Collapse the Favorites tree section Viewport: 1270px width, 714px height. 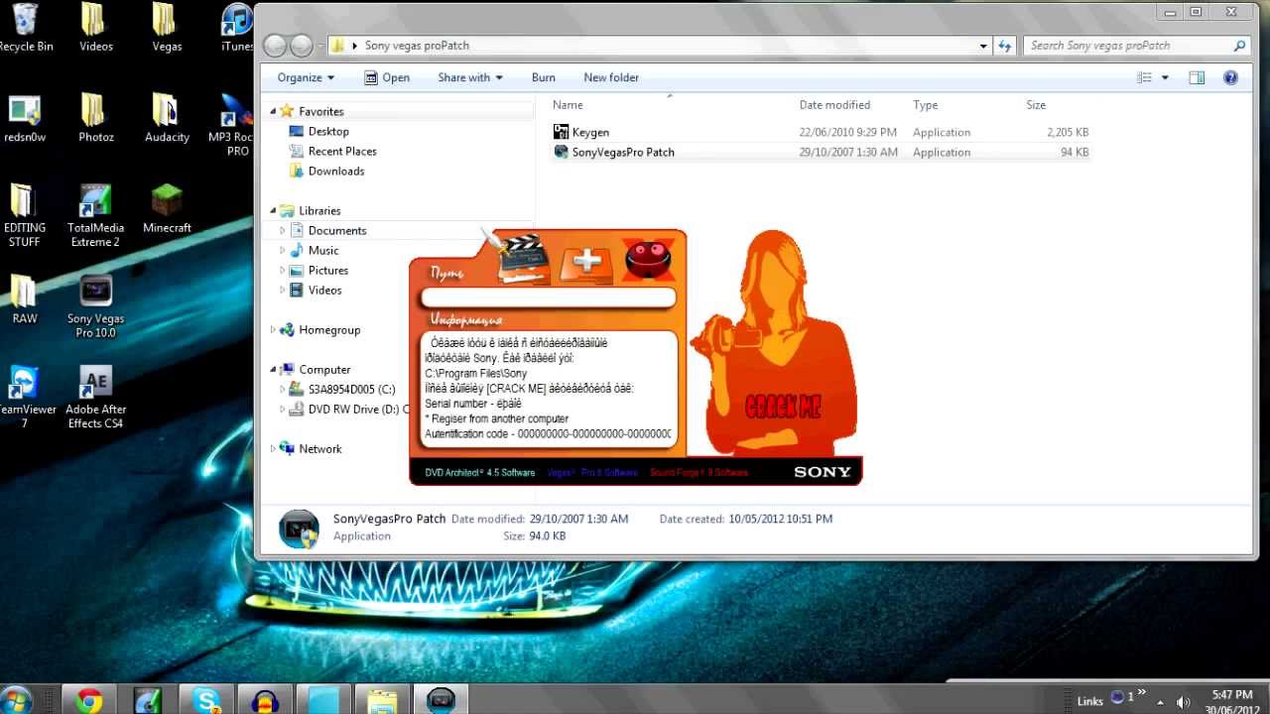273,111
